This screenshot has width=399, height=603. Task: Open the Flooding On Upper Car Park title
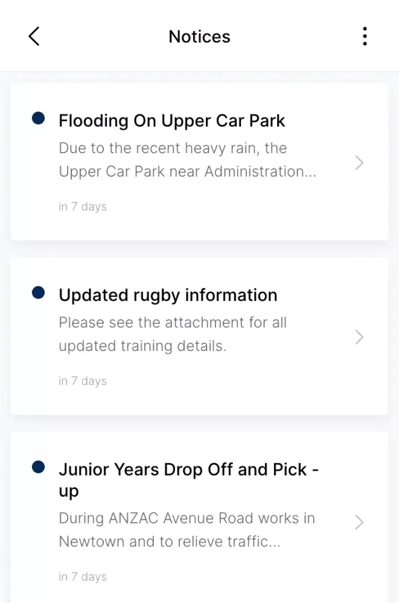tap(171, 121)
